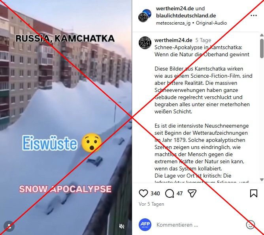Image resolution: width=264 pixels, height=235 pixels.
Task: Click the caption scrollbar down arrow
Action: pyautogui.click(x=262, y=180)
